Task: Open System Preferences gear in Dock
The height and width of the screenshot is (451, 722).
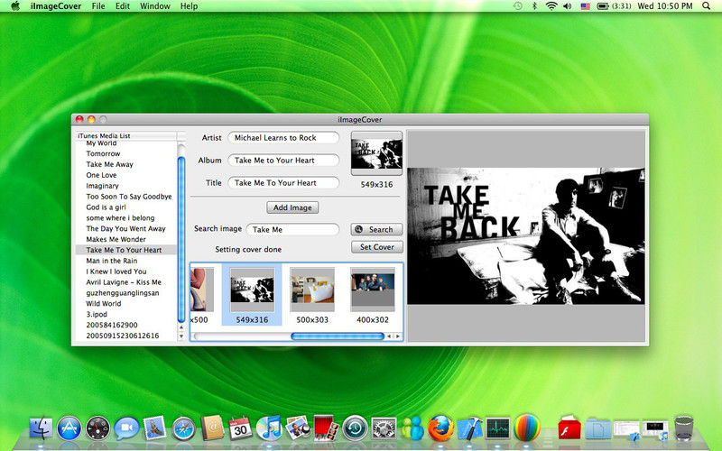Action: (384, 428)
